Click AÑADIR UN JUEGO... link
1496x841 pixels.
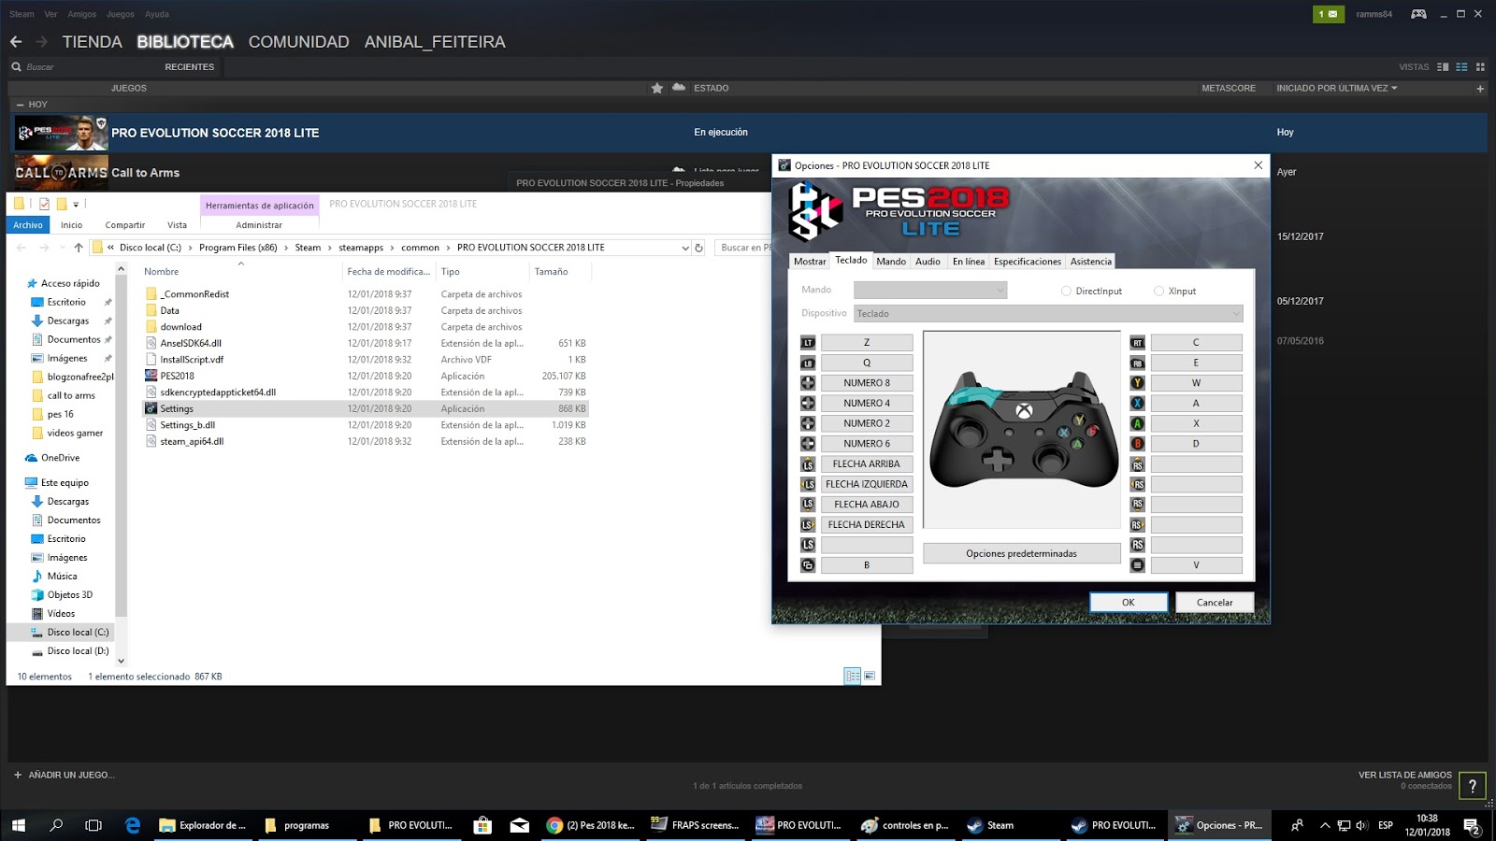coord(71,775)
